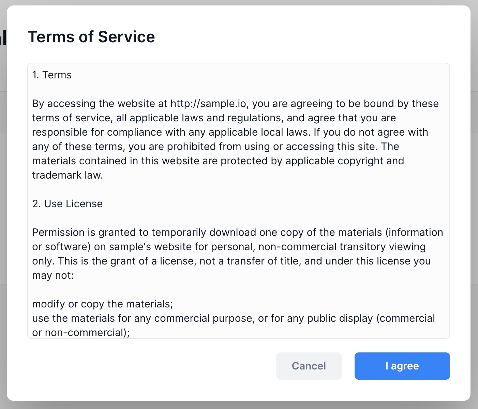Select the "1. Terms" section heading
This screenshot has height=409, width=478.
(52, 75)
